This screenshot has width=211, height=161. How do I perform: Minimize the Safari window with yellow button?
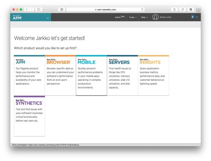pos(17,10)
